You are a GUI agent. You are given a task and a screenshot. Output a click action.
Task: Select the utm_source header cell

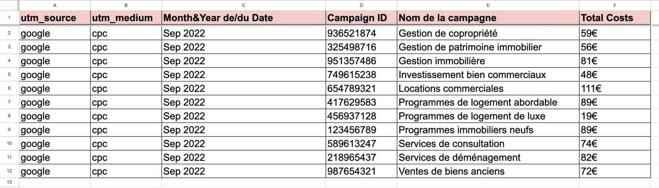pos(55,18)
